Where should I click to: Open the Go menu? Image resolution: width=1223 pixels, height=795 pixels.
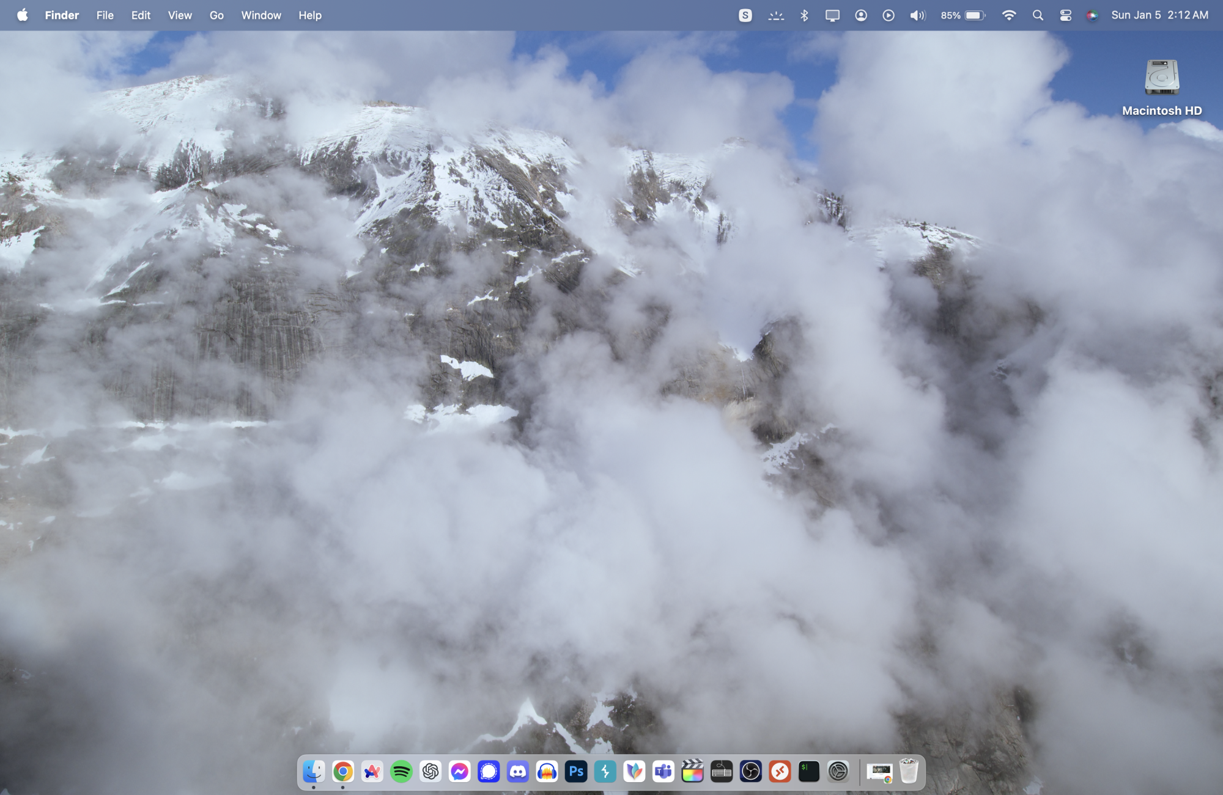pos(216,15)
